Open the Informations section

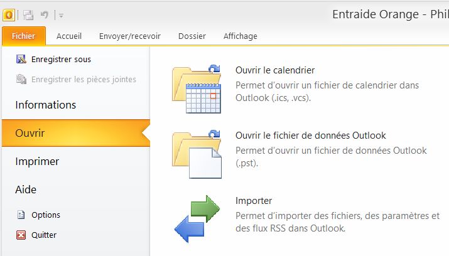click(x=46, y=105)
